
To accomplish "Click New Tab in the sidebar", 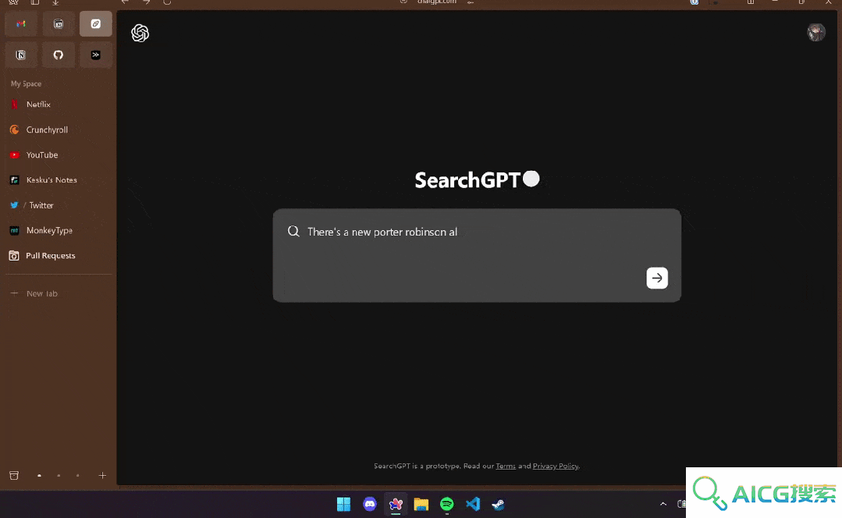I will (59, 293).
